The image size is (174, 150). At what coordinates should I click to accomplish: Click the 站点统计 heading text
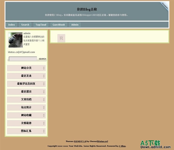pos(26,107)
